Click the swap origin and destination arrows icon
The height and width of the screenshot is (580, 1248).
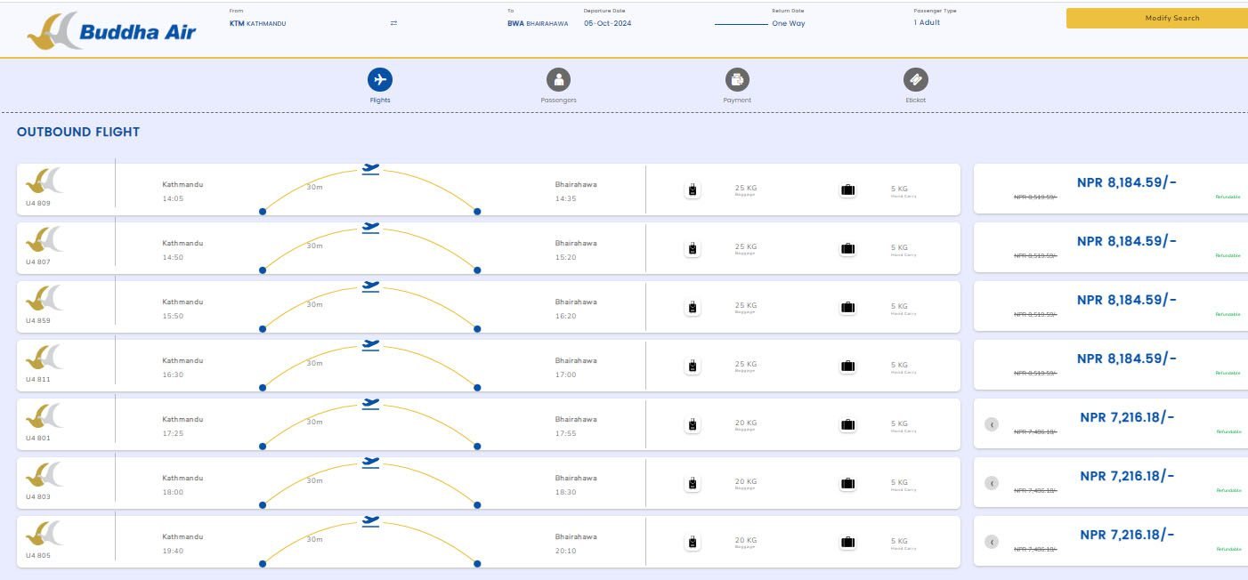pos(393,23)
